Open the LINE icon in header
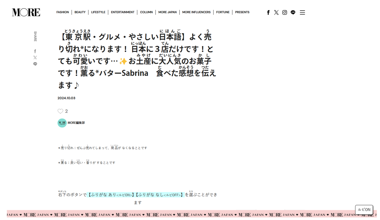This screenshot has height=220, width=380. 293,12
